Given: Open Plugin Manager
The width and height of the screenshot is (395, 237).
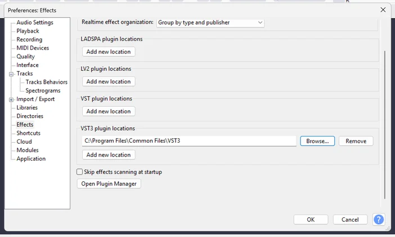Looking at the screenshot, I should point(109,184).
